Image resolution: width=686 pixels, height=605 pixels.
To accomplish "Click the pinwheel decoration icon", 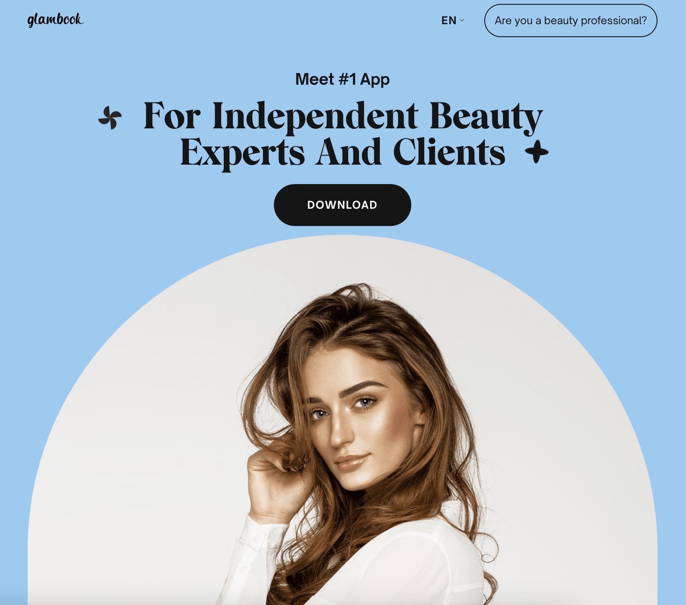I will 110,118.
